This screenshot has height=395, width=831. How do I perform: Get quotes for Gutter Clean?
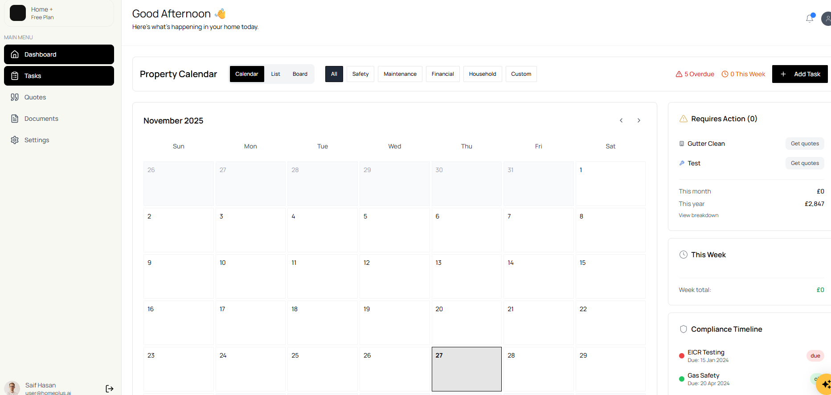pos(805,144)
